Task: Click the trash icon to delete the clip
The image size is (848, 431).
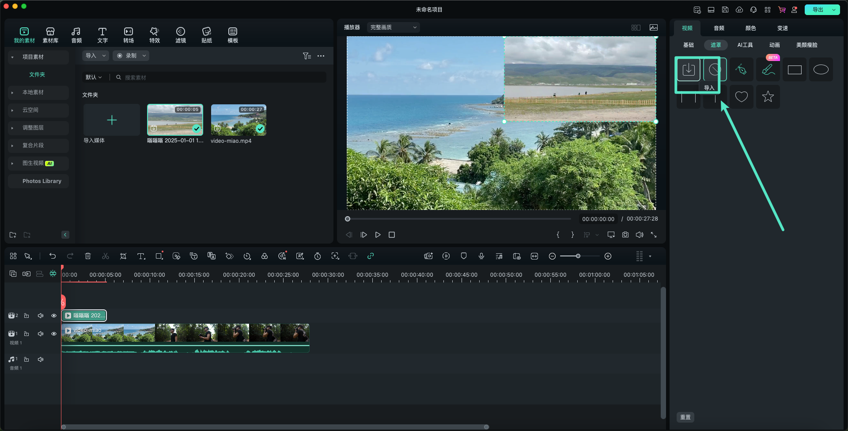Action: (x=88, y=256)
